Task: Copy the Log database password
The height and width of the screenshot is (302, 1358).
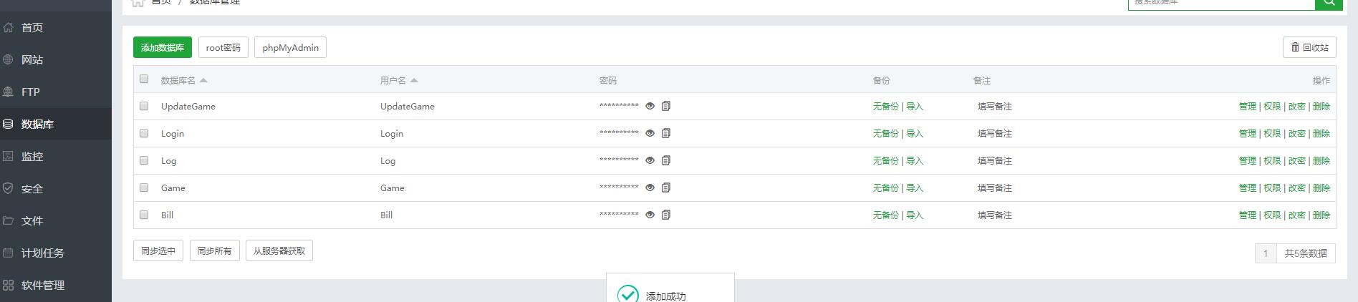Action: click(x=666, y=160)
